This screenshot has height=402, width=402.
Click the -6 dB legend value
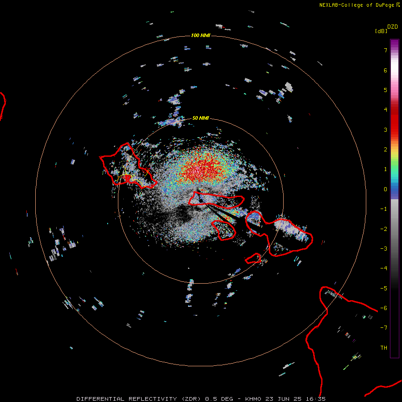[384, 308]
